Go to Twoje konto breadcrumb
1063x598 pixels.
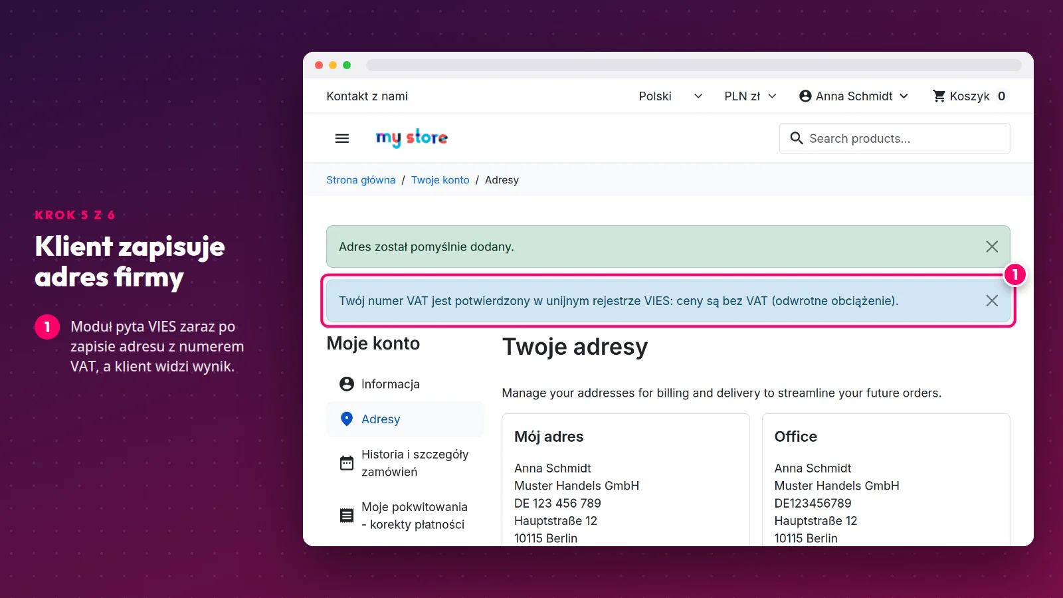[440, 180]
